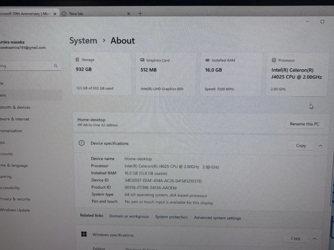
Task: Click the Home-desktop PC name text
Action: [91, 120]
